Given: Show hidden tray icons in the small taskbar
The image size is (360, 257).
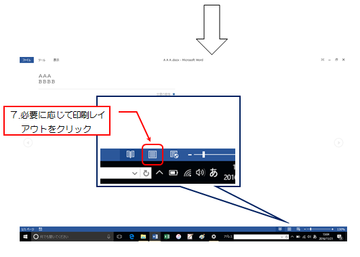Looking at the screenshot, I should tap(292, 237).
